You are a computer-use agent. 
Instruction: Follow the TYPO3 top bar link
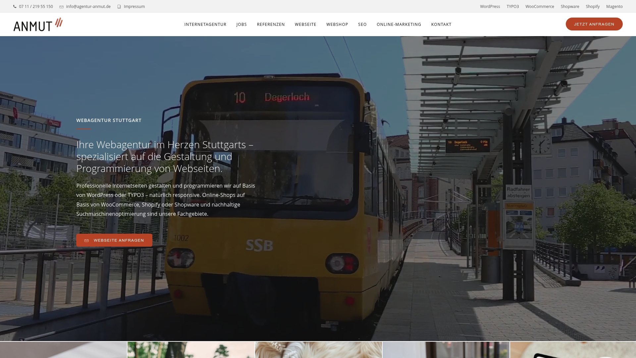pyautogui.click(x=512, y=7)
